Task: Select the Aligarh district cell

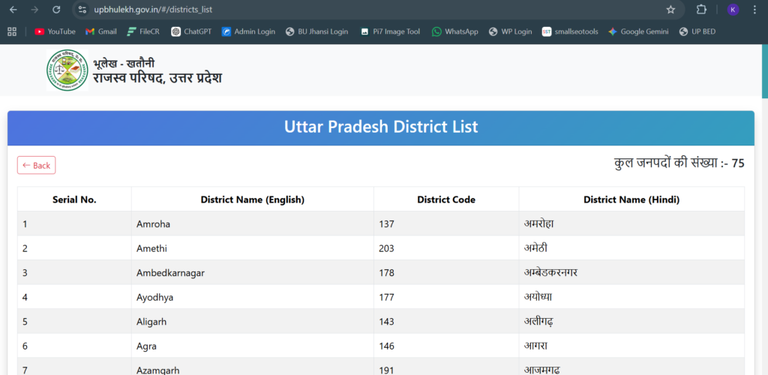Action: tap(252, 322)
